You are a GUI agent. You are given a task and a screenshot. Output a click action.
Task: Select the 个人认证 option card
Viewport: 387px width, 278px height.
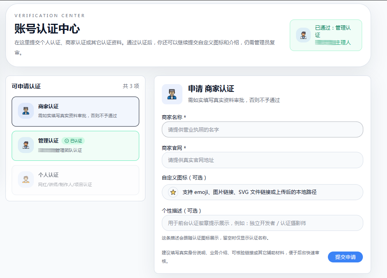(75, 180)
